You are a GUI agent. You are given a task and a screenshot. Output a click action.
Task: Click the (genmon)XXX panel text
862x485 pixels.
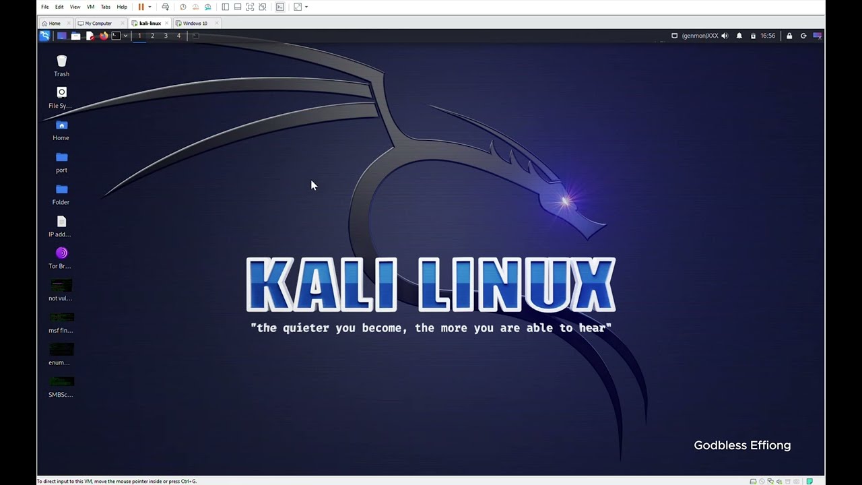700,36
